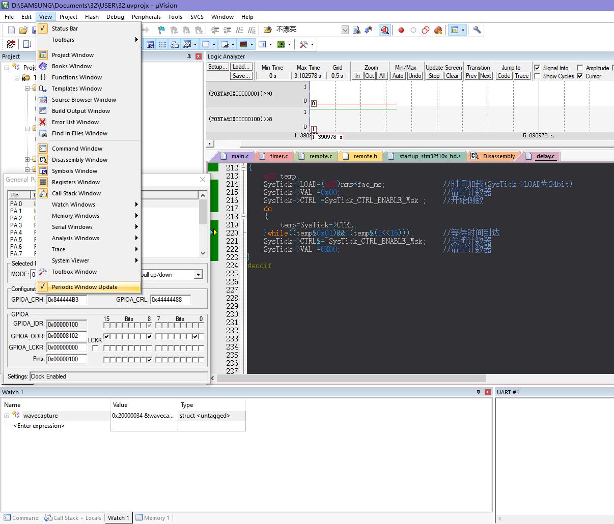The width and height of the screenshot is (614, 524).
Task: Open a file with toolbar folder icon
Action: 23,30
